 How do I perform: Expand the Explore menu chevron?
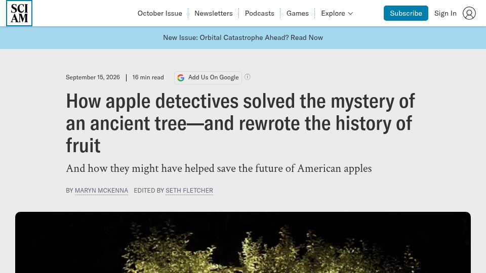[350, 13]
